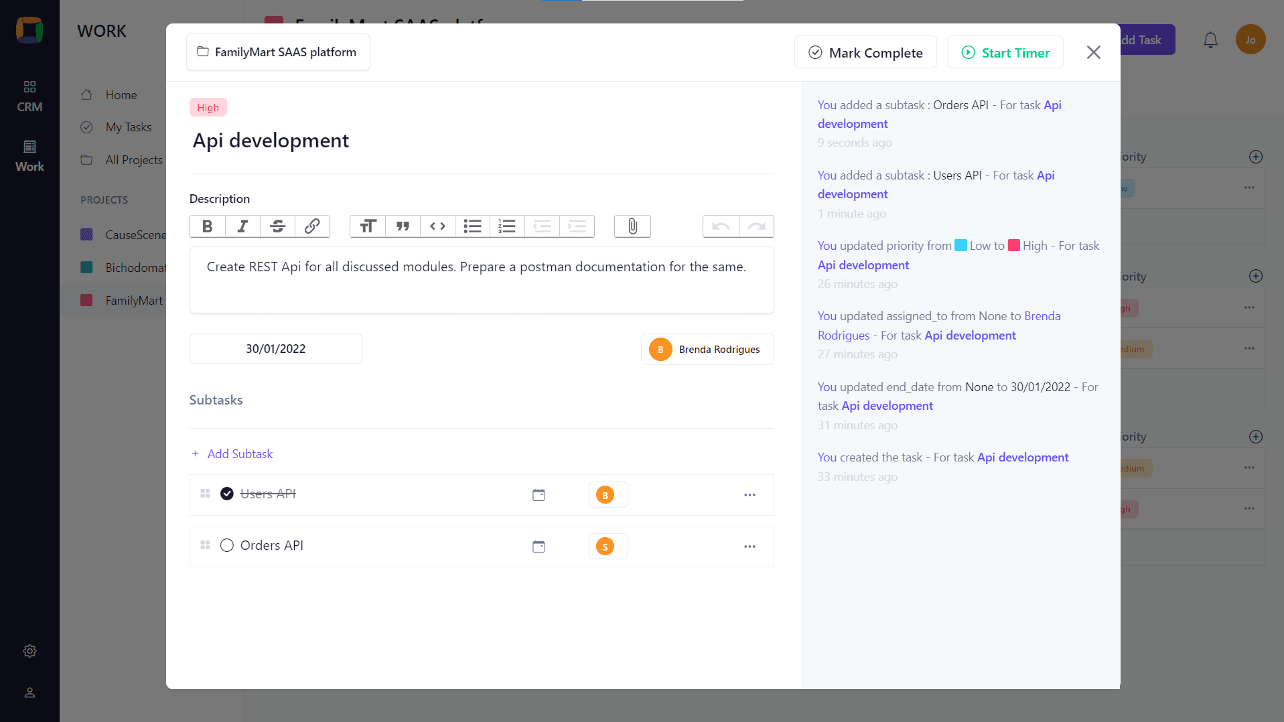
Task: Open FamilyMart SAAS platform project selector
Action: pyautogui.click(x=278, y=52)
